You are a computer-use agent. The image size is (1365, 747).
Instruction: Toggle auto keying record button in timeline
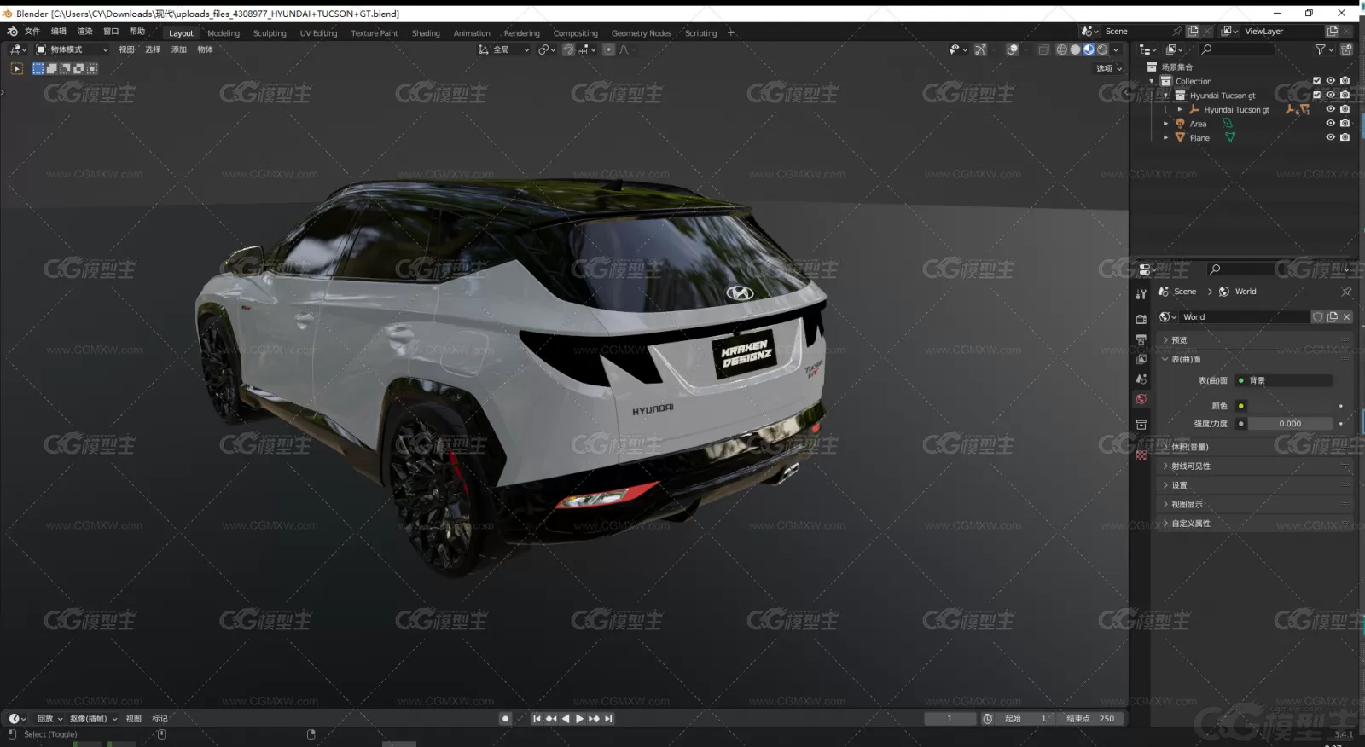[505, 719]
